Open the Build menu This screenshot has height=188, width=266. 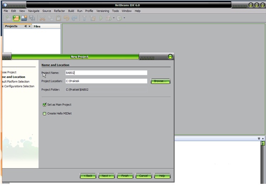tap(71, 11)
